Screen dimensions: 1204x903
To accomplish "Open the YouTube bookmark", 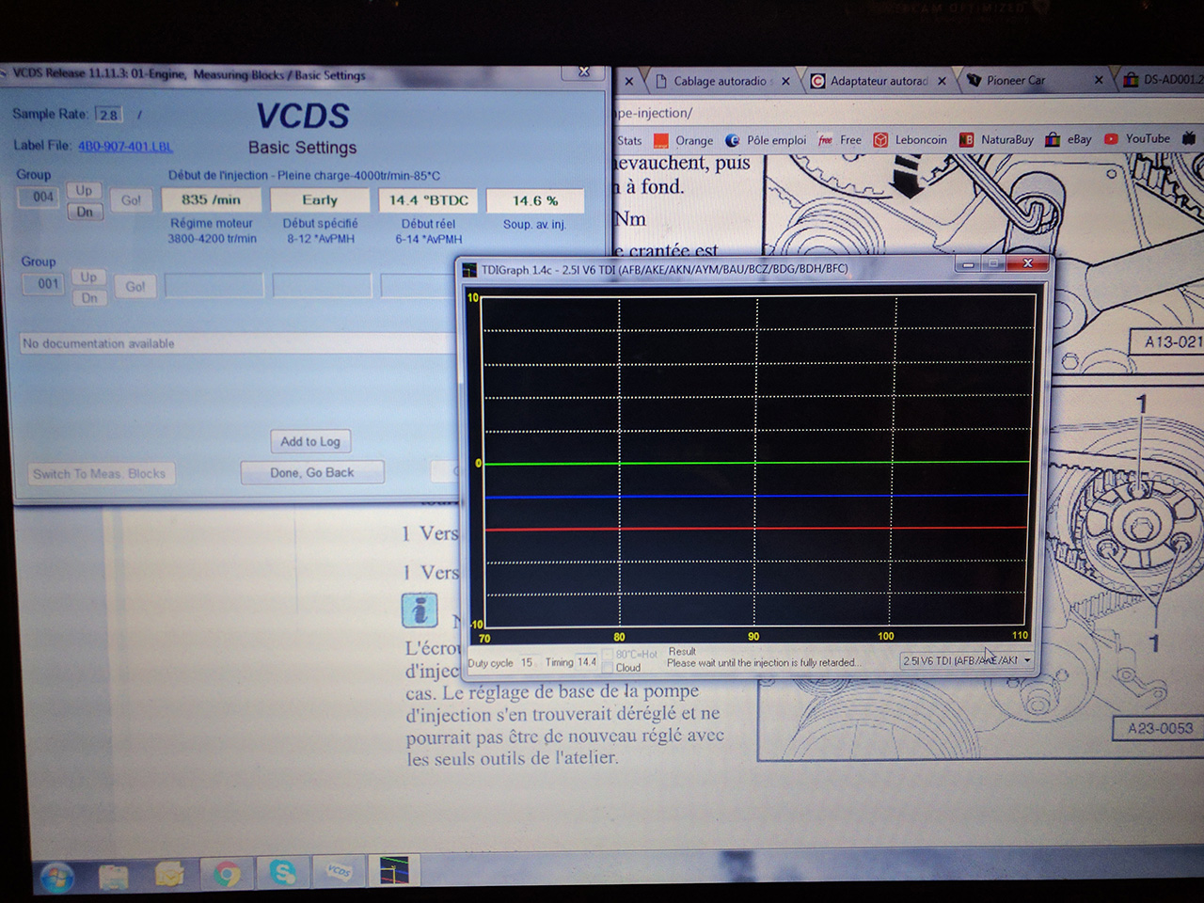I will pyautogui.click(x=1136, y=139).
